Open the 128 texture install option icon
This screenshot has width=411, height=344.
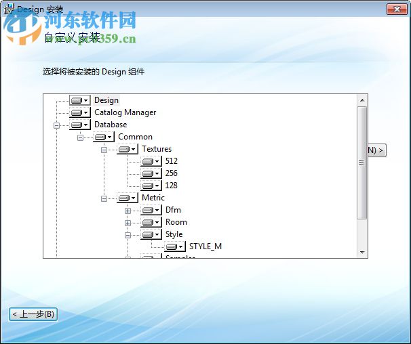pyautogui.click(x=151, y=186)
